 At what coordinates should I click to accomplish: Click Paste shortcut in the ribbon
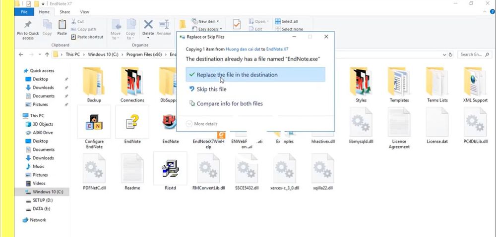click(x=87, y=37)
